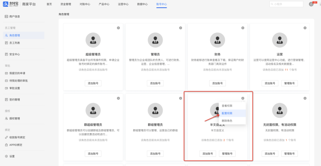Open 待我处理的审批 in the sidebar
Image resolution: width=321 pixels, height=166 pixels.
(24, 81)
